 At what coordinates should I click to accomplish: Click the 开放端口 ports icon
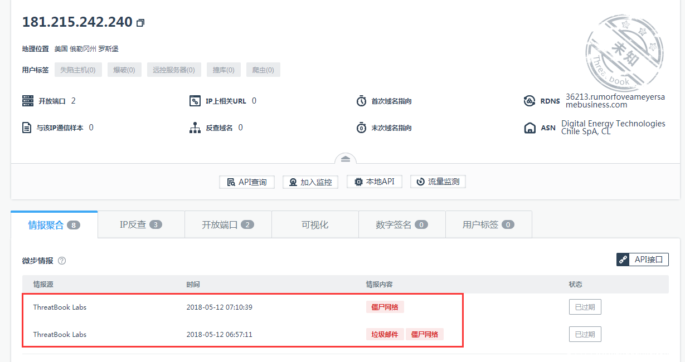(x=26, y=101)
